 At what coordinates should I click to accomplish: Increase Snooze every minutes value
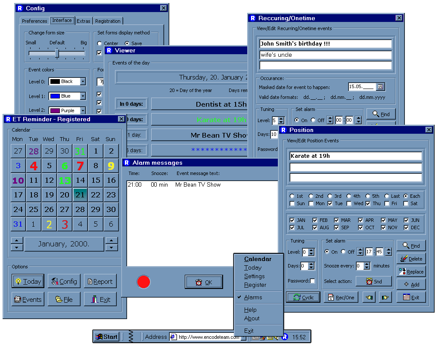click(x=367, y=264)
